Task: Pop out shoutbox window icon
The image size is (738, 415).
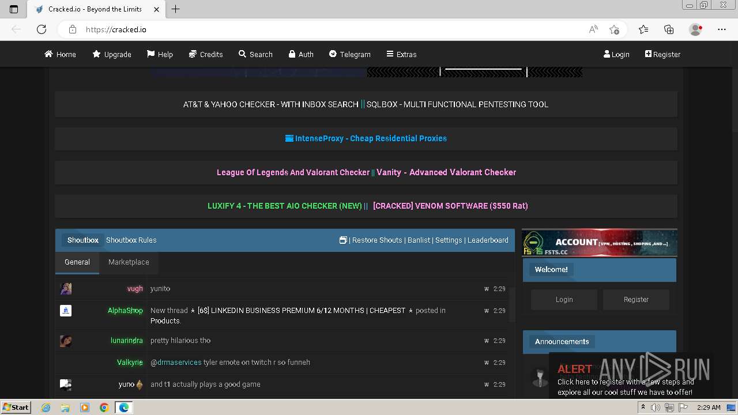Action: coord(343,240)
